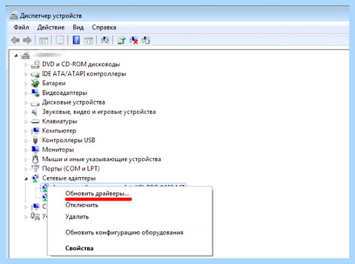Select the Компьютер tree label
The height and width of the screenshot is (264, 355).
(59, 131)
